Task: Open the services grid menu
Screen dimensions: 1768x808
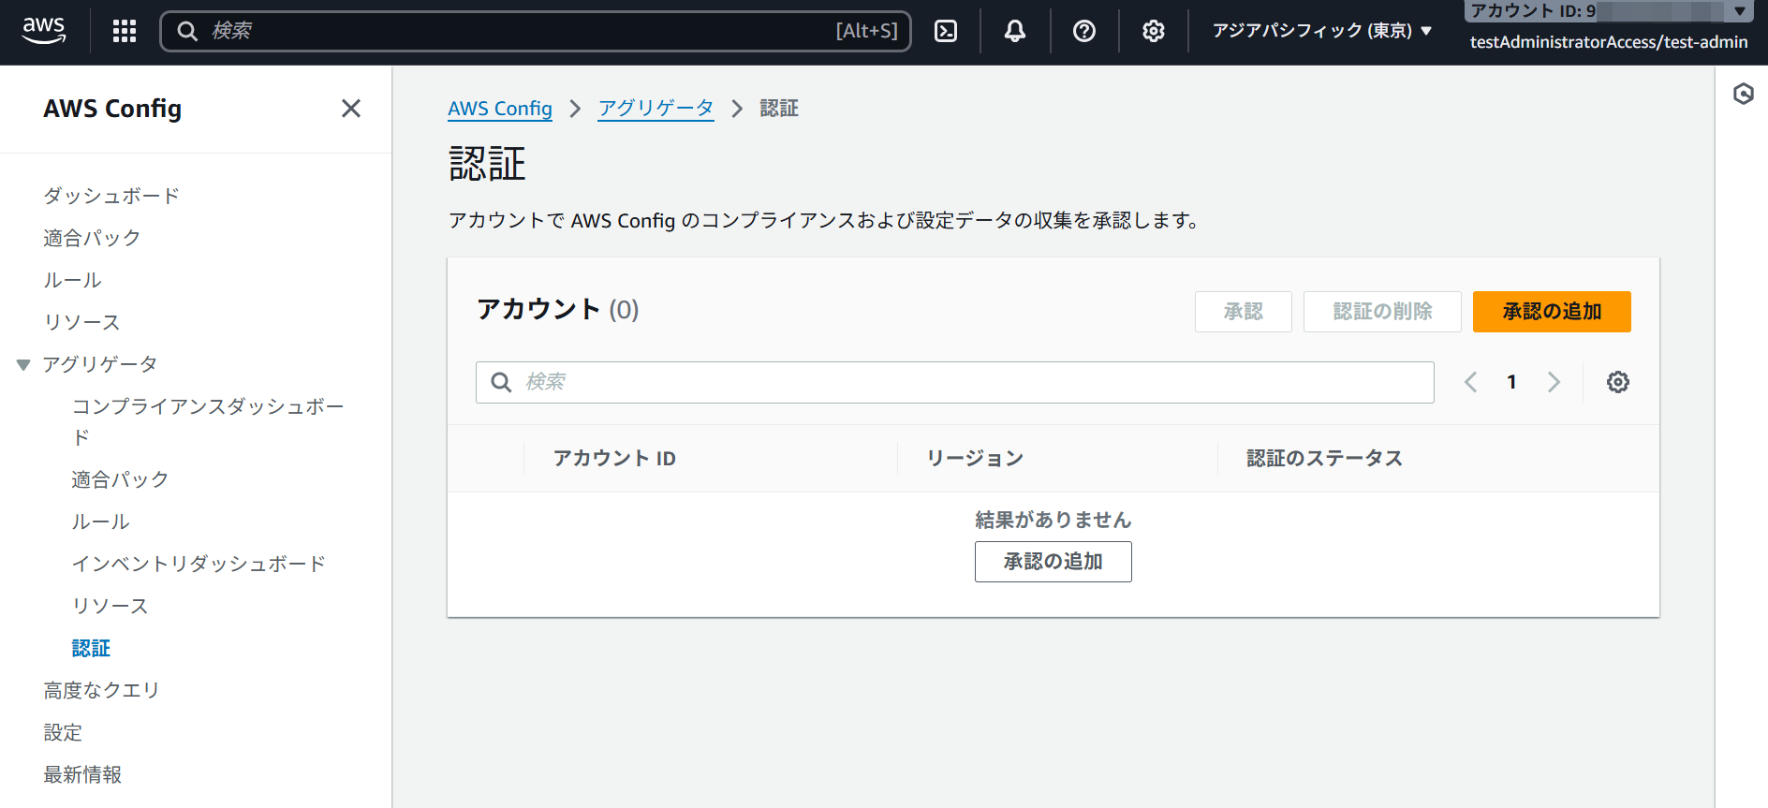Action: [125, 31]
